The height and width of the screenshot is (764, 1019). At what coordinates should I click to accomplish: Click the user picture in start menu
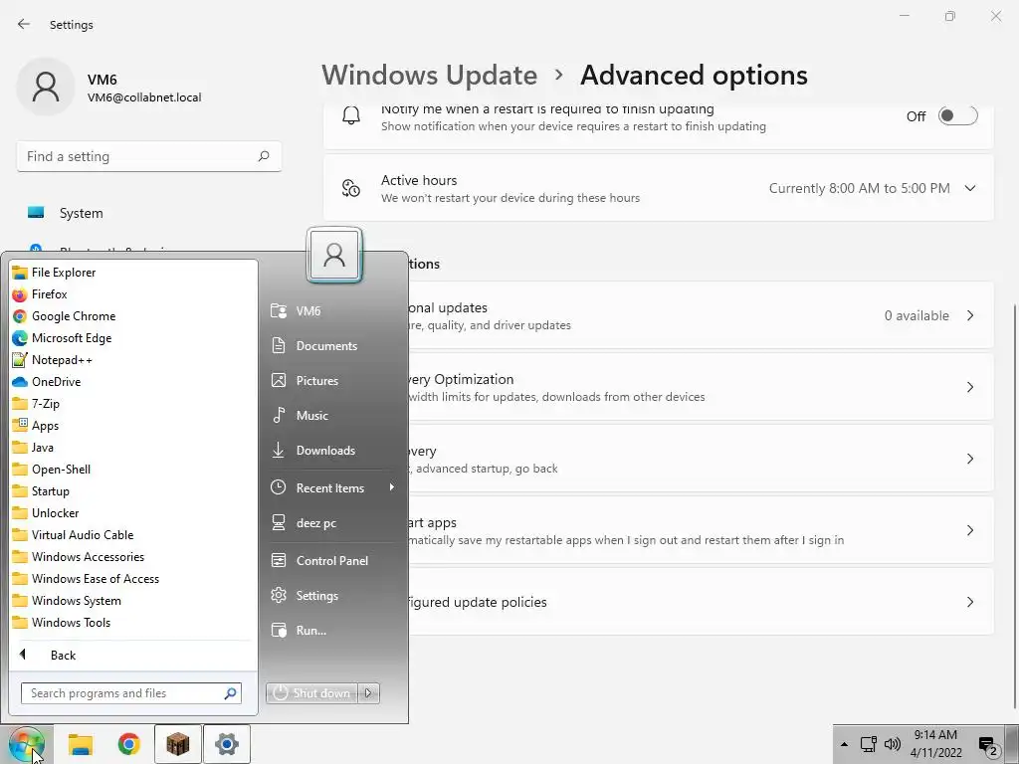pyautogui.click(x=334, y=255)
